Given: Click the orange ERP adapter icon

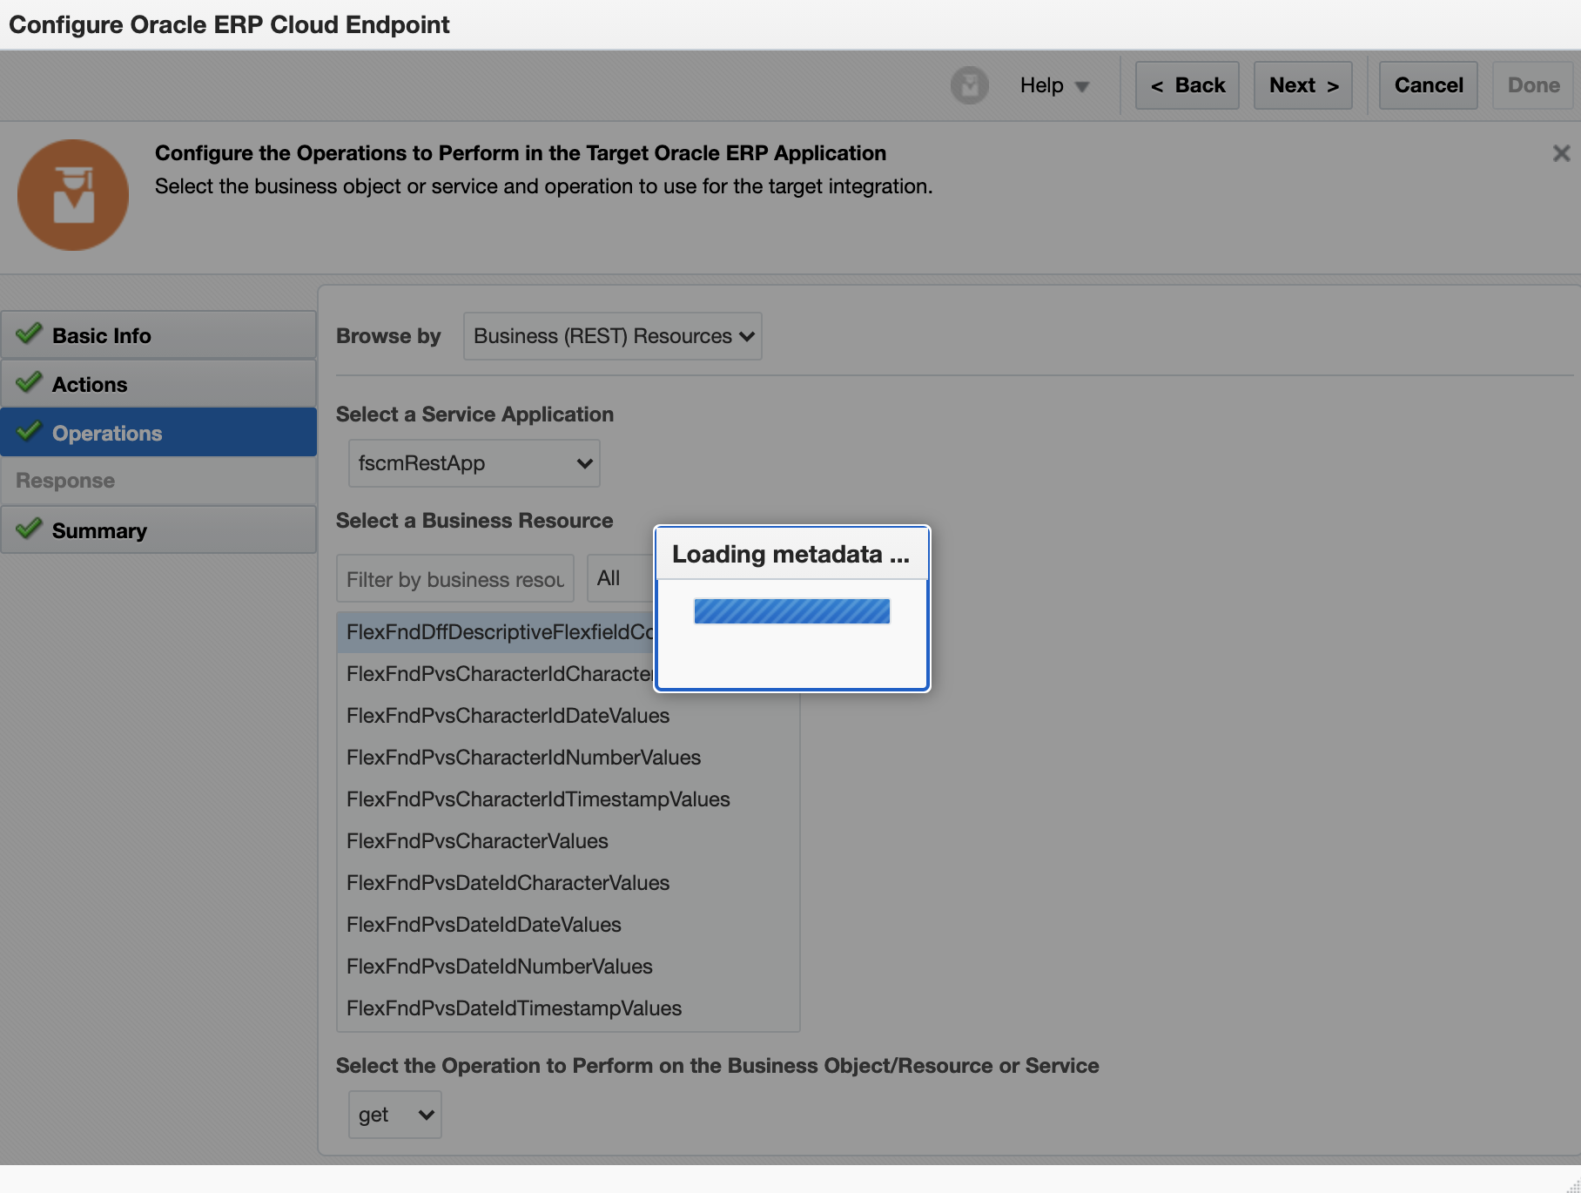Looking at the screenshot, I should 73,195.
